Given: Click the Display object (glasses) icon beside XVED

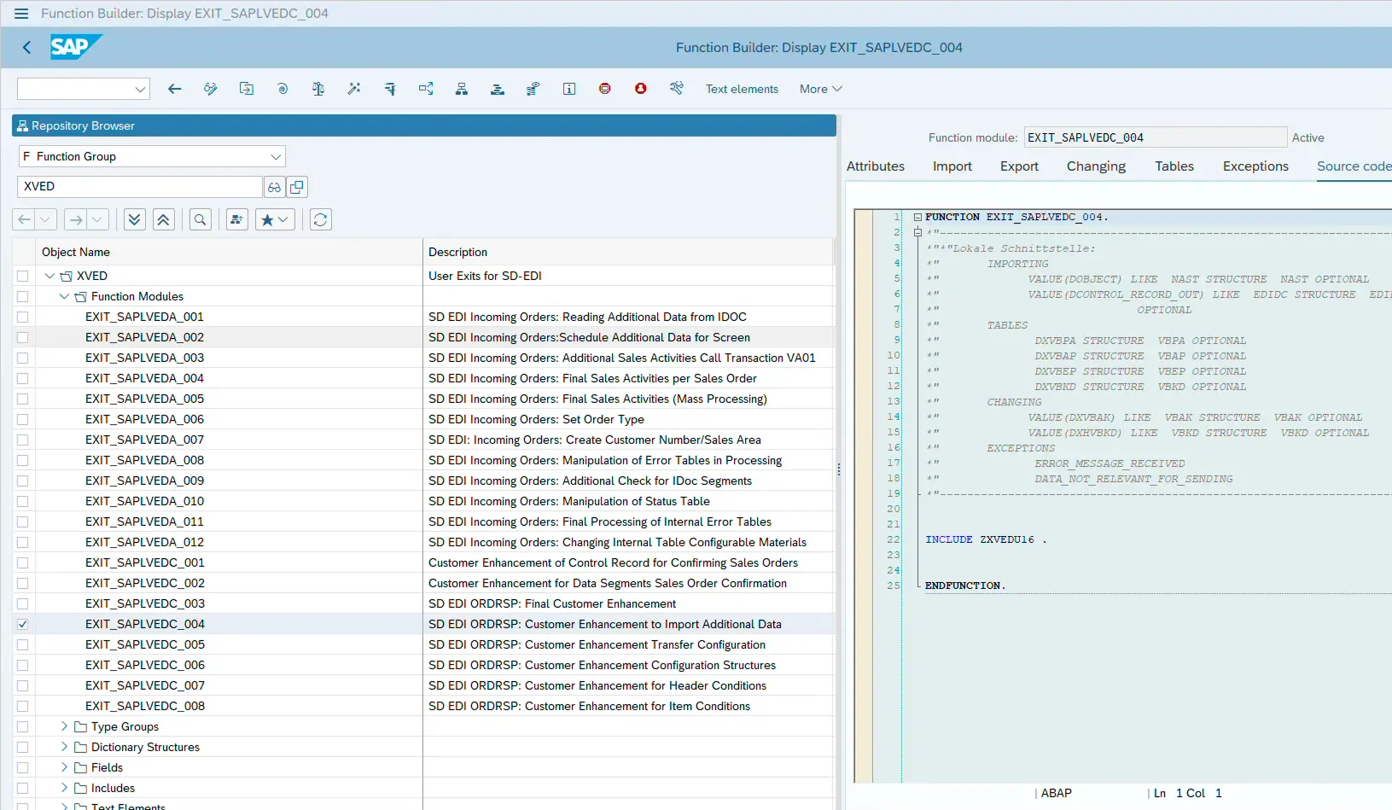Looking at the screenshot, I should tap(274, 187).
